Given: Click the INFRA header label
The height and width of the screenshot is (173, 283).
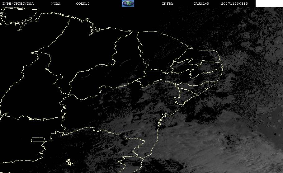Looking at the screenshot, I should pos(167,4).
